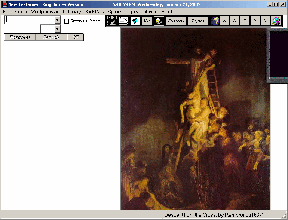Click the R letter toolbar button
The width and height of the screenshot is (288, 220).
(255, 21)
